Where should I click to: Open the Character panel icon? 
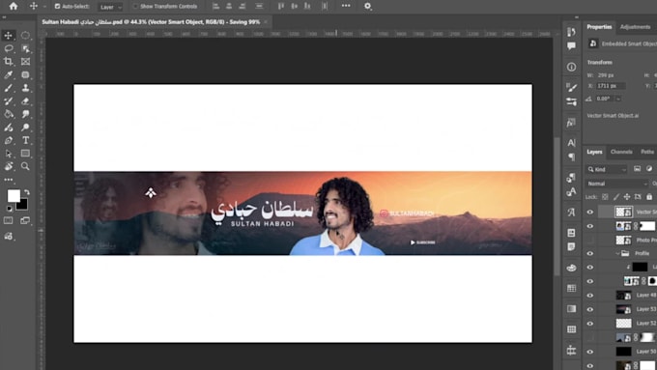pos(571,143)
